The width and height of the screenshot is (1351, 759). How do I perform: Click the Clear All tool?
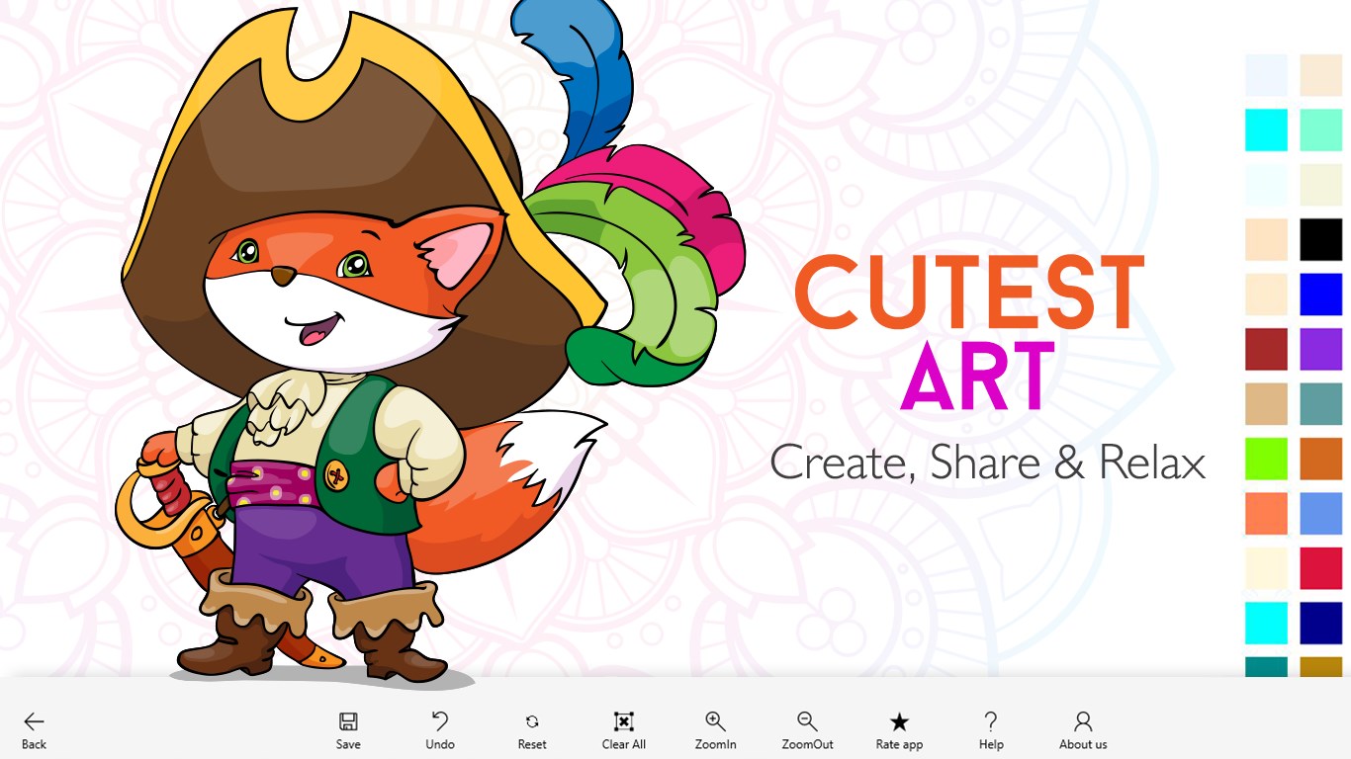[624, 730]
